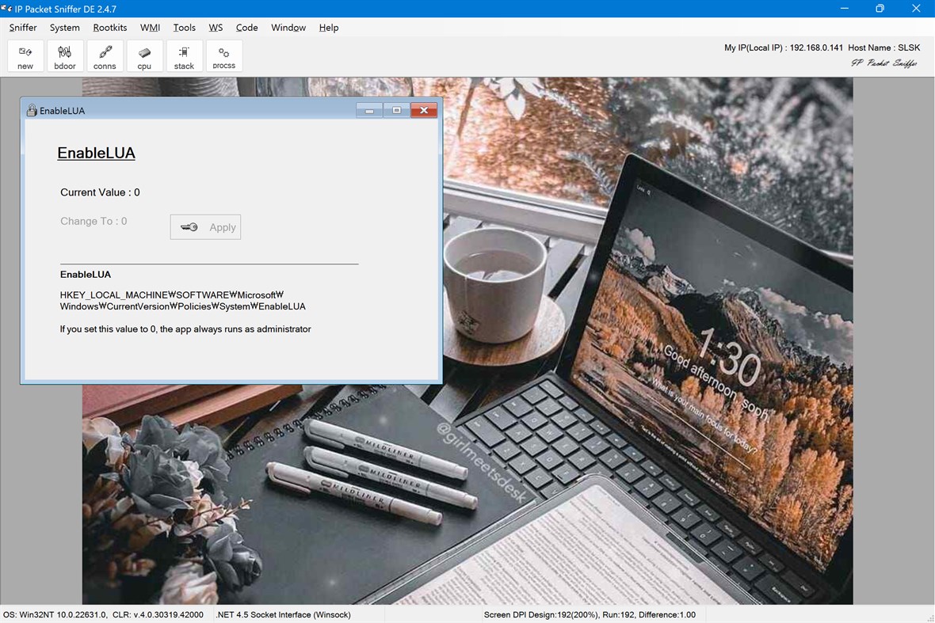
Task: Open the Window menu
Action: point(288,28)
